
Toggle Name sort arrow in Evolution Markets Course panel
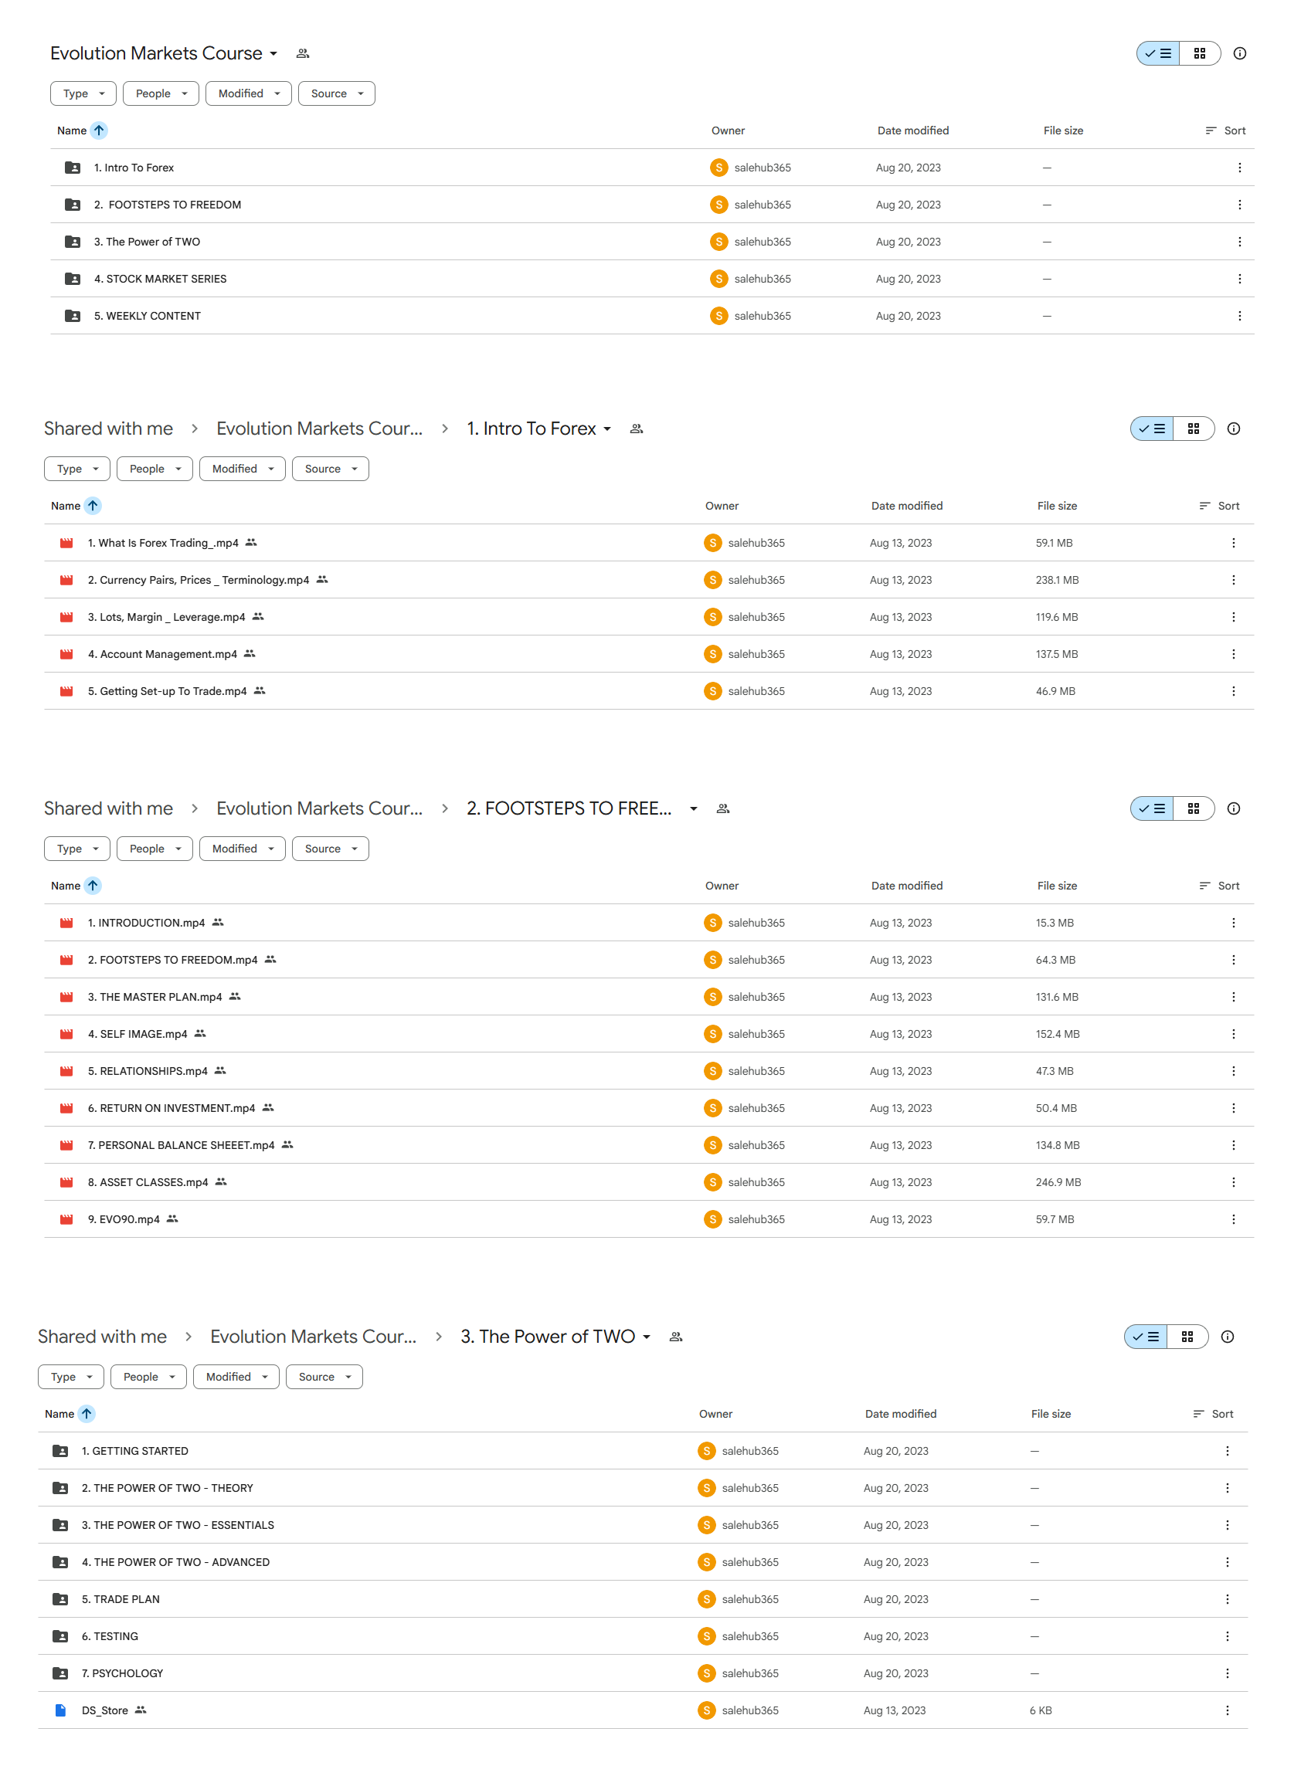click(x=98, y=130)
